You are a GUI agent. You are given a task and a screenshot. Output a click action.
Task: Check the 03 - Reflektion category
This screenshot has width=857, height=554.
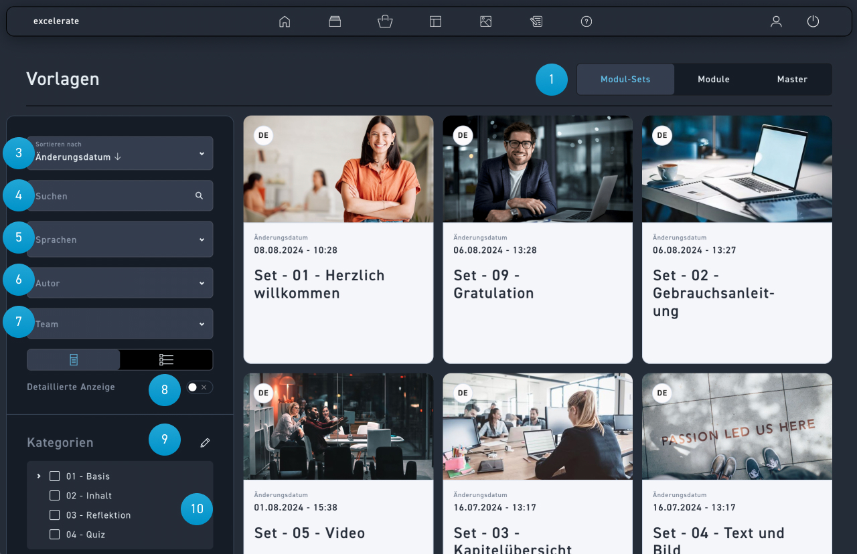pos(55,515)
